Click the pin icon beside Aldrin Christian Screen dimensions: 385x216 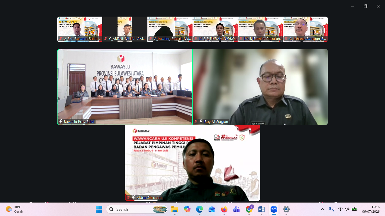coord(133,197)
